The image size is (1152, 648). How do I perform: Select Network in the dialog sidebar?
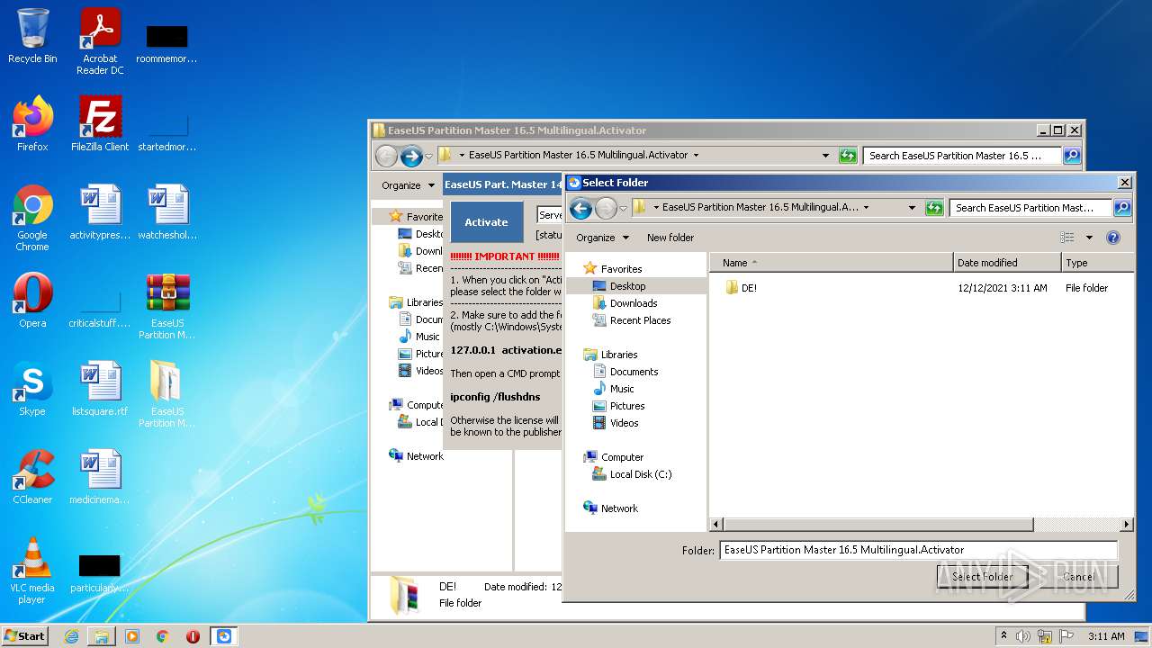(619, 508)
